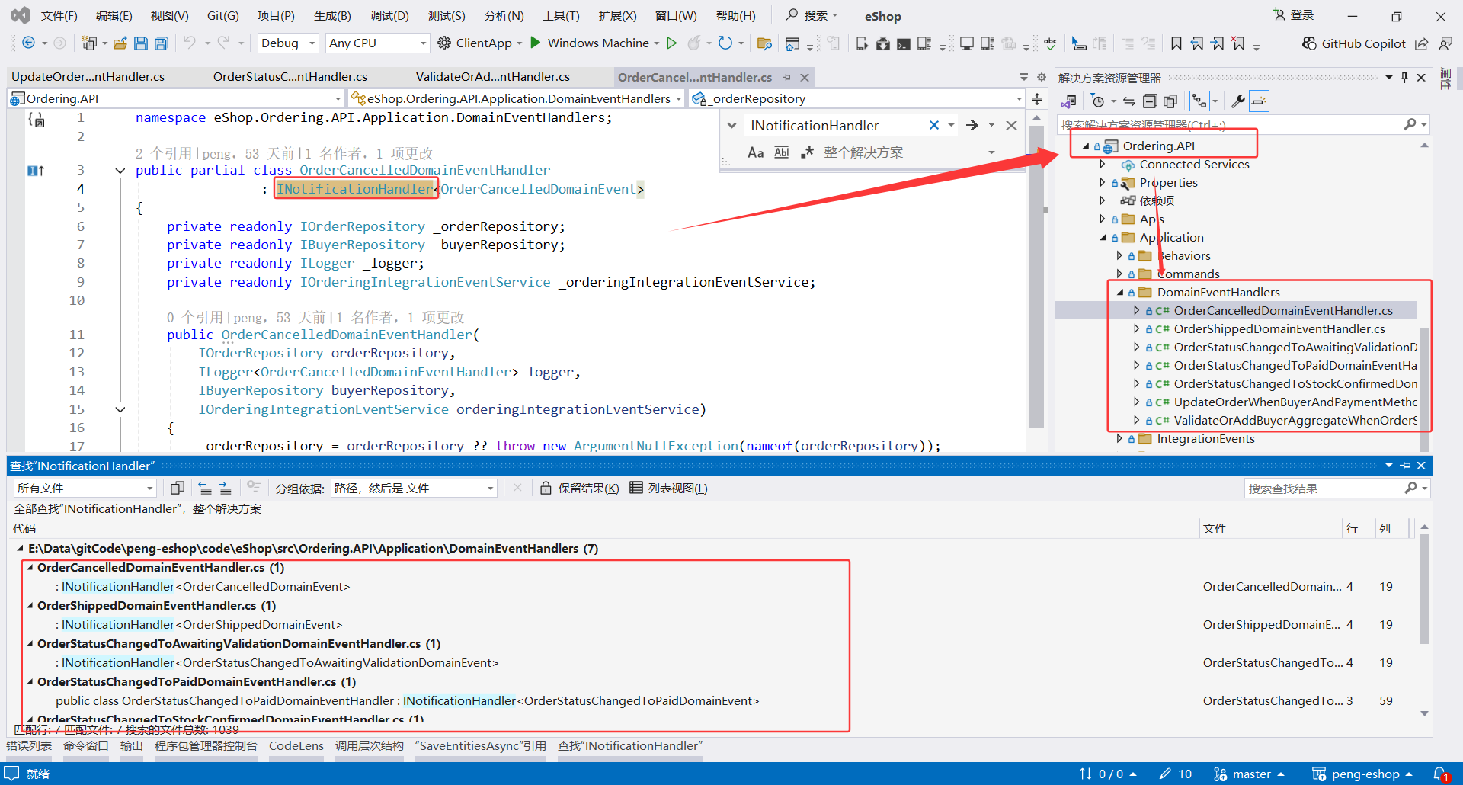The width and height of the screenshot is (1463, 785).
Task: Collapse the DomainEventHandlers folder
Action: [x=1120, y=293]
